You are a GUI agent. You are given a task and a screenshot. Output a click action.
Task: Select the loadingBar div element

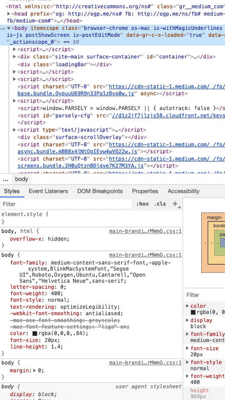click(x=65, y=64)
